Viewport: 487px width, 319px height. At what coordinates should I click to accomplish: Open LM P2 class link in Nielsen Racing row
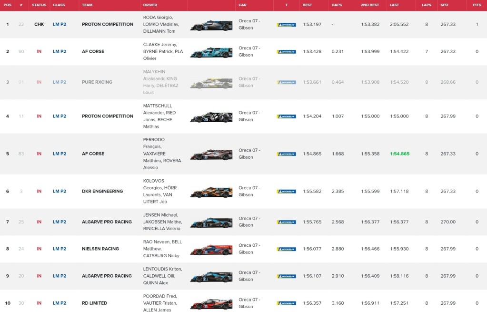click(x=60, y=249)
